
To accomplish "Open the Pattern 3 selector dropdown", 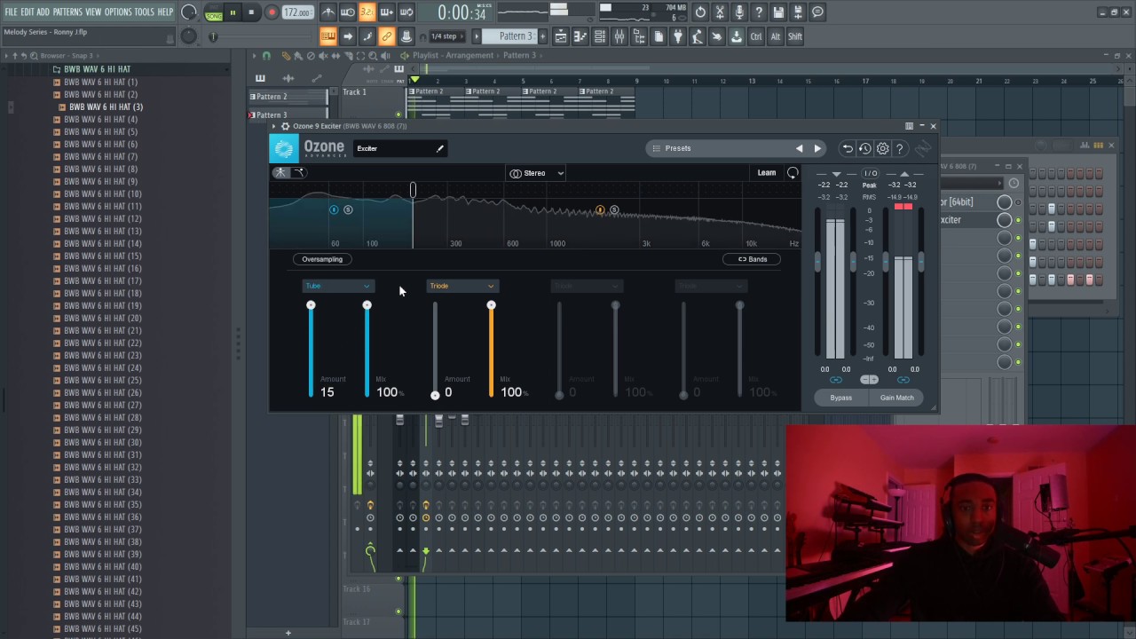I will (517, 36).
